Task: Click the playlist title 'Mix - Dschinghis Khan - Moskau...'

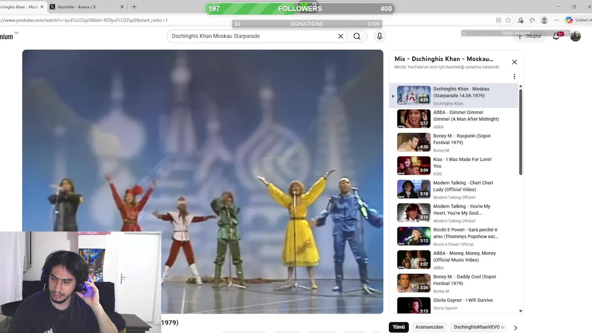Action: (444, 59)
